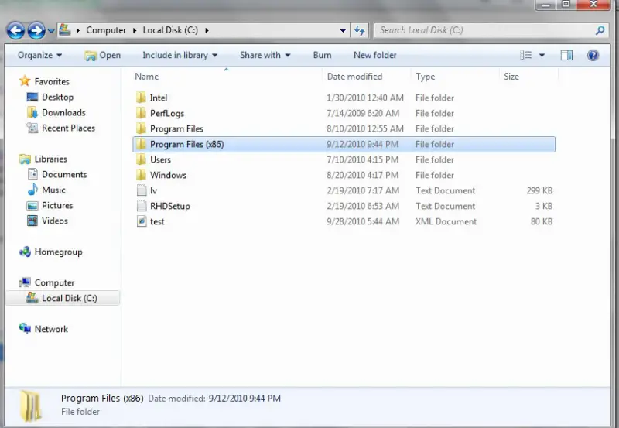Open the address bar history dropdown
This screenshot has width=619, height=428.
(343, 30)
